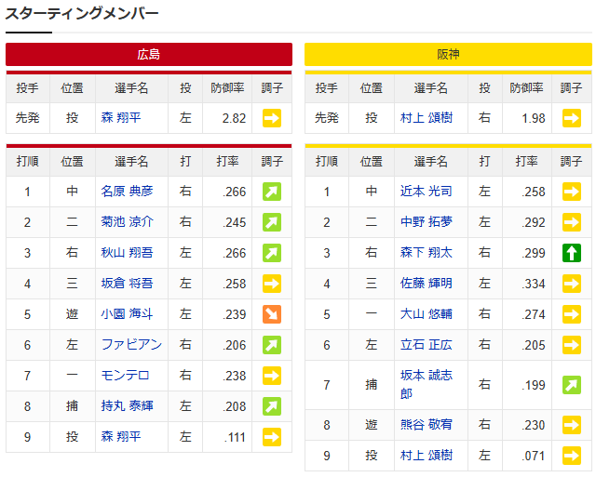
Task: Click batting average .245 of 菊池 涼介
Action: [x=235, y=222]
